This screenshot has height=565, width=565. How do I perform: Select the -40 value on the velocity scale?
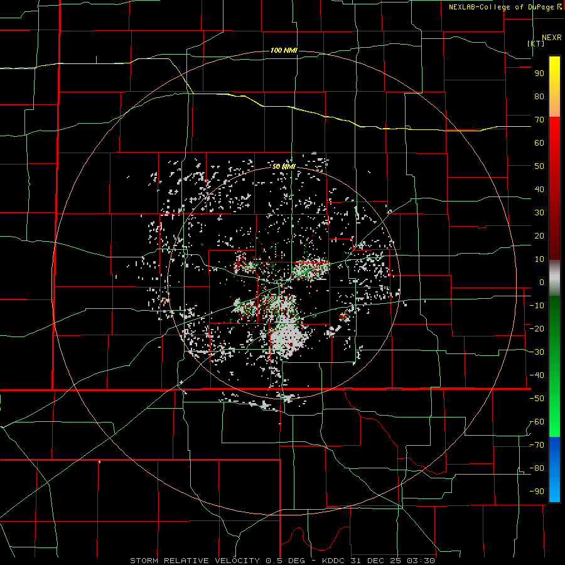coord(537,375)
